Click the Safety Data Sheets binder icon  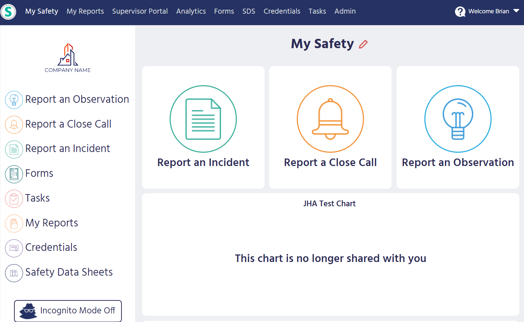tap(14, 273)
